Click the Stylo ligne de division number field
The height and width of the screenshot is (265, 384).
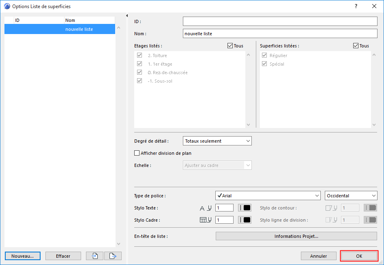tap(350, 220)
